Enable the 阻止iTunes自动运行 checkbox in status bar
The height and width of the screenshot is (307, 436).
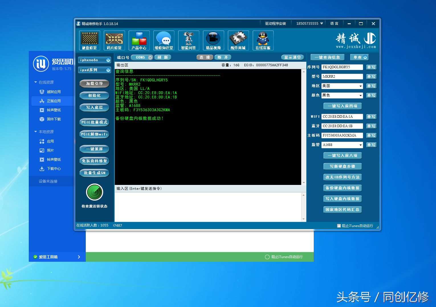(x=339, y=226)
